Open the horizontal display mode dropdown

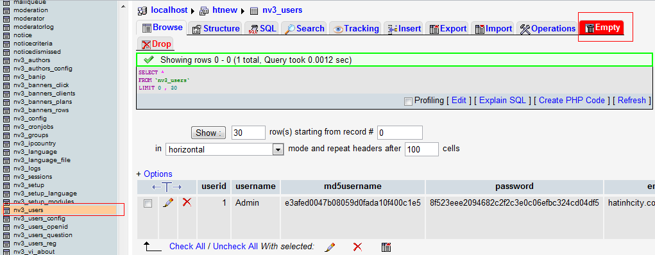(225, 149)
